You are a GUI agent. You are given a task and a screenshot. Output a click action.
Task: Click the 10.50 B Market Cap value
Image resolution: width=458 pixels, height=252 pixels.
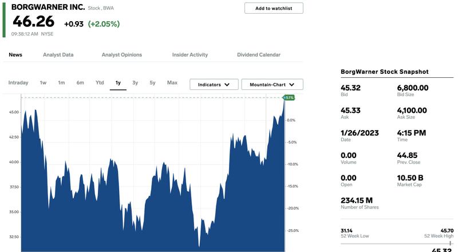tap(410, 178)
